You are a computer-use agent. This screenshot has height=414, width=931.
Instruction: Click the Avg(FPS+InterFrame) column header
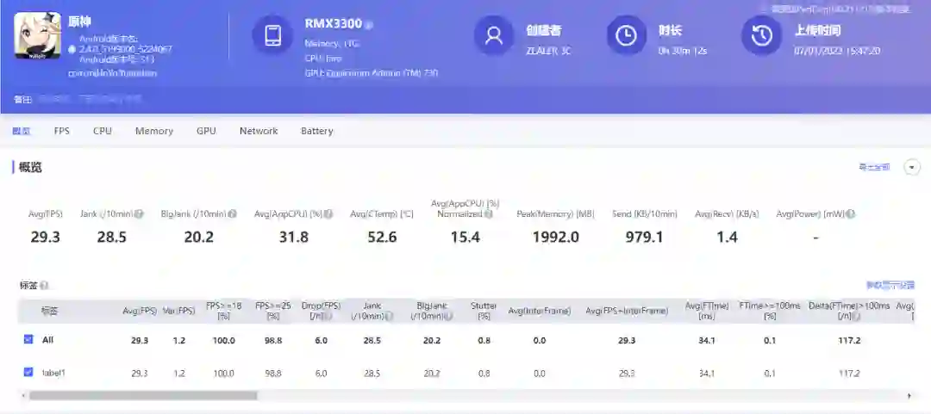click(627, 311)
